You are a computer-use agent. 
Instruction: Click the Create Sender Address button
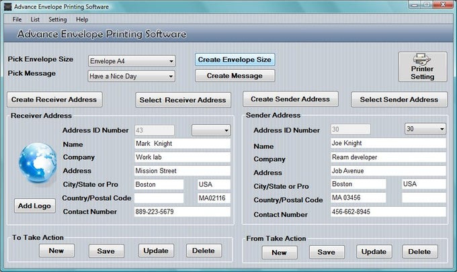(290, 99)
